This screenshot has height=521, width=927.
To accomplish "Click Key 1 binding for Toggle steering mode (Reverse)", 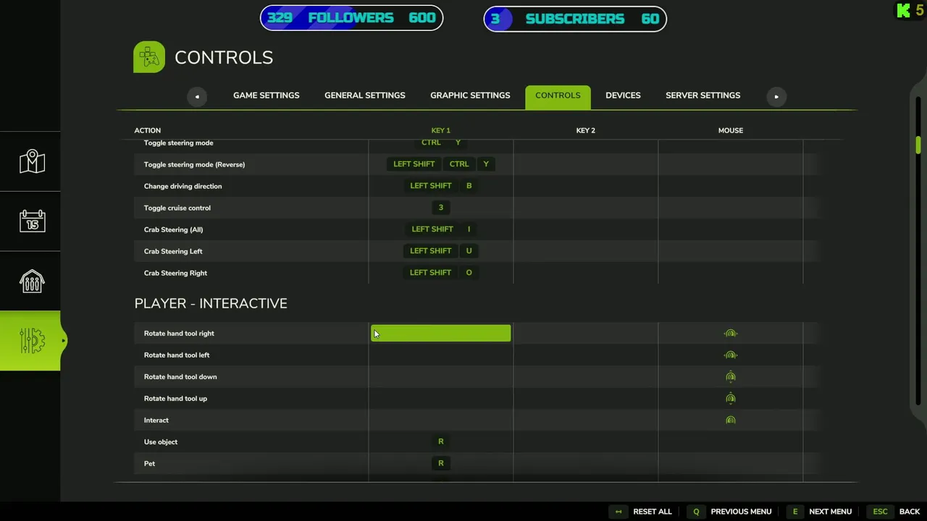I will point(441,164).
